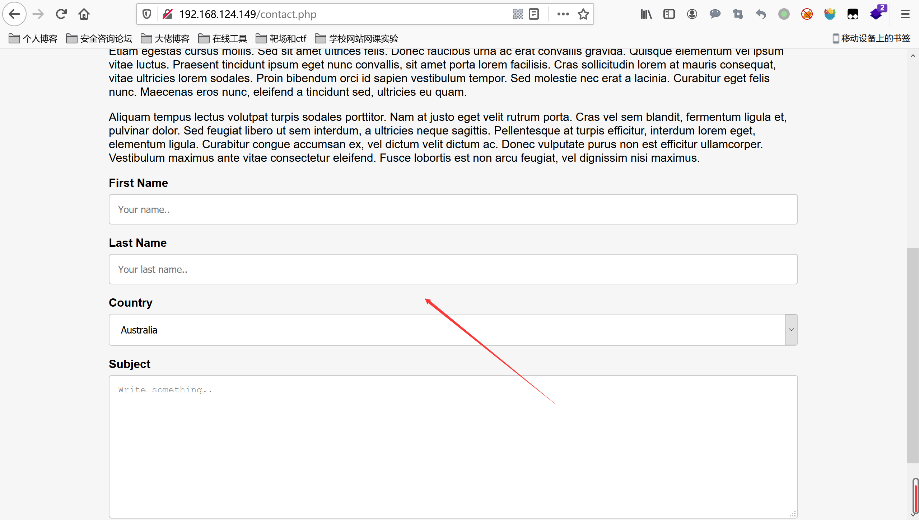919x520 pixels.
Task: Click the vertical scrollbar thumb
Action: [913, 355]
